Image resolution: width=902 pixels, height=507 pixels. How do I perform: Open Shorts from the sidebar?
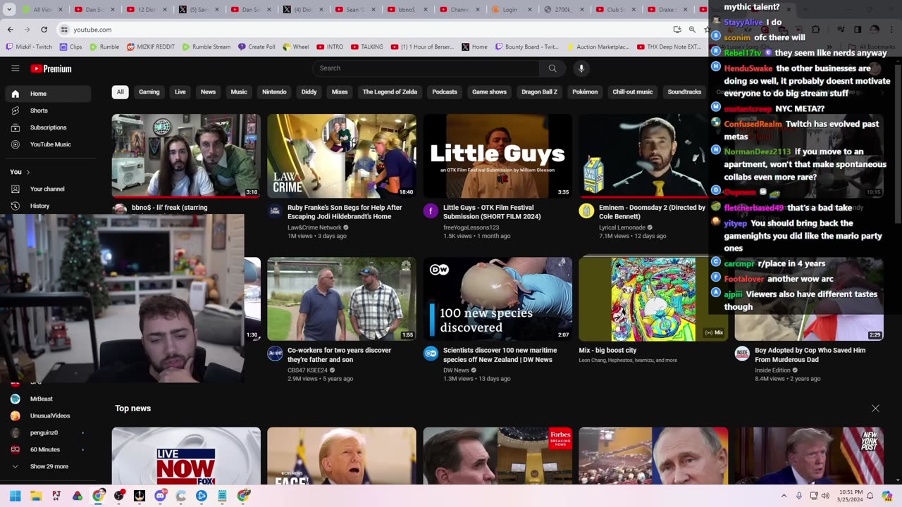click(48, 111)
